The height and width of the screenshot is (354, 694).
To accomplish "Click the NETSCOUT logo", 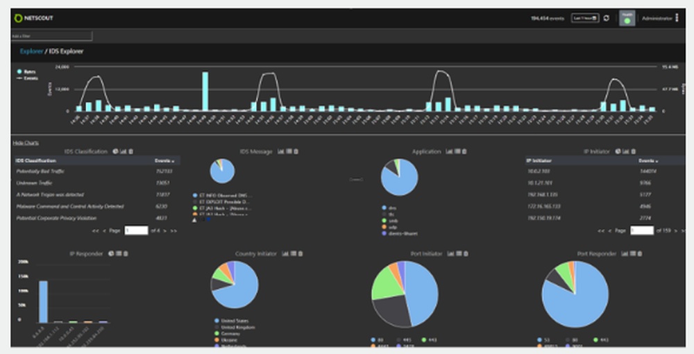I will [33, 18].
